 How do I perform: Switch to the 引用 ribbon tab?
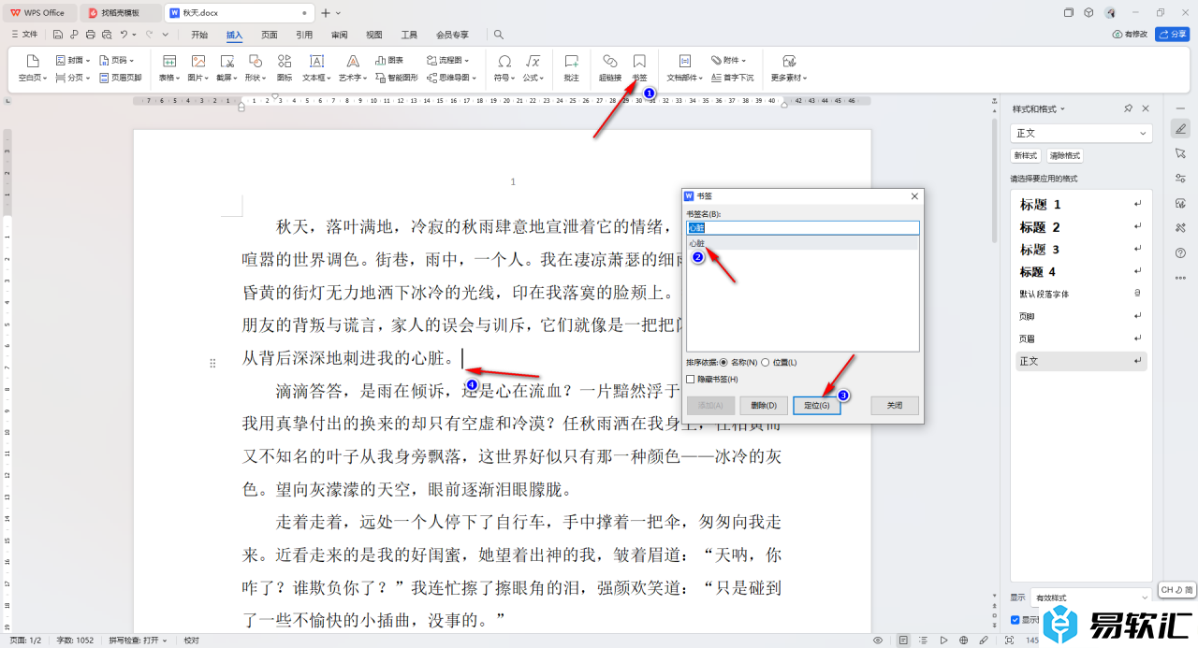304,35
